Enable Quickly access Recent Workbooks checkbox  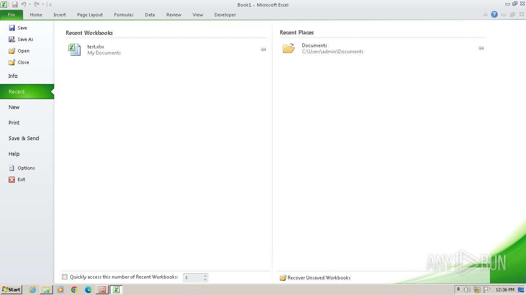coord(65,277)
